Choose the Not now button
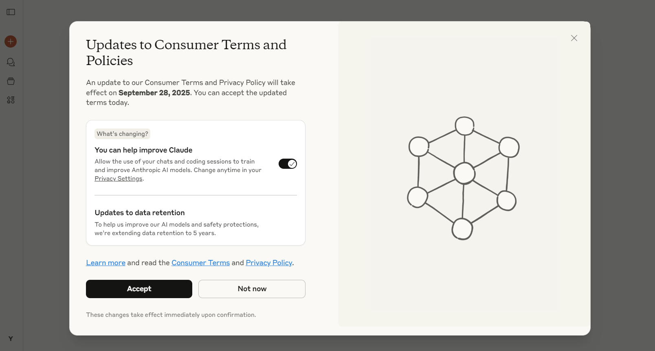The width and height of the screenshot is (655, 351). point(252,289)
